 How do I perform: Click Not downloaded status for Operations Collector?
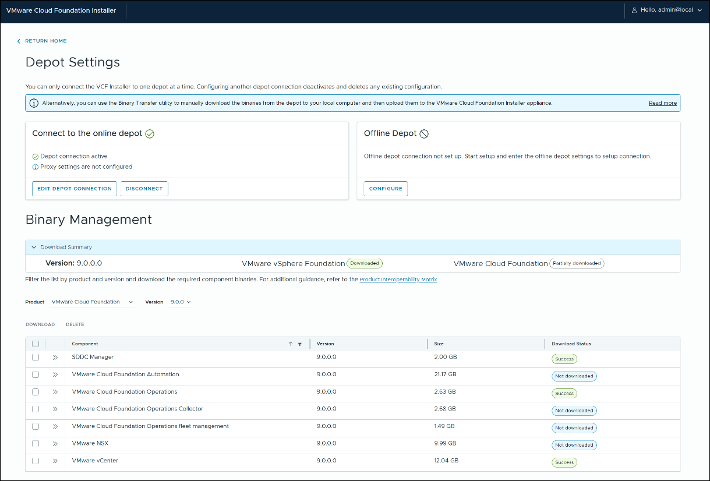(574, 411)
